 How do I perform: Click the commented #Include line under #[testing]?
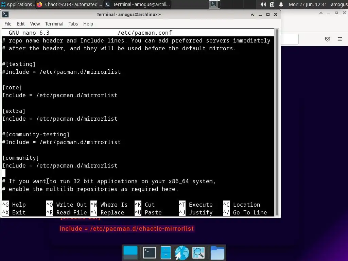(62, 72)
